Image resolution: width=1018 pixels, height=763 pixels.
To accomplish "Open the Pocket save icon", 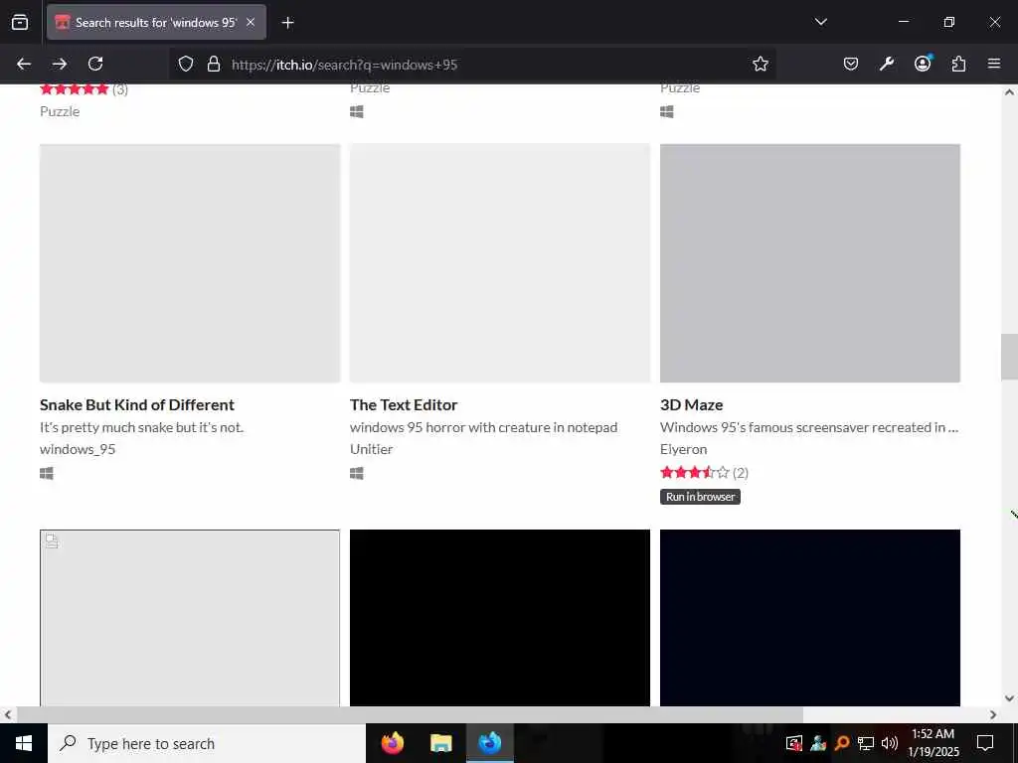I will [851, 64].
